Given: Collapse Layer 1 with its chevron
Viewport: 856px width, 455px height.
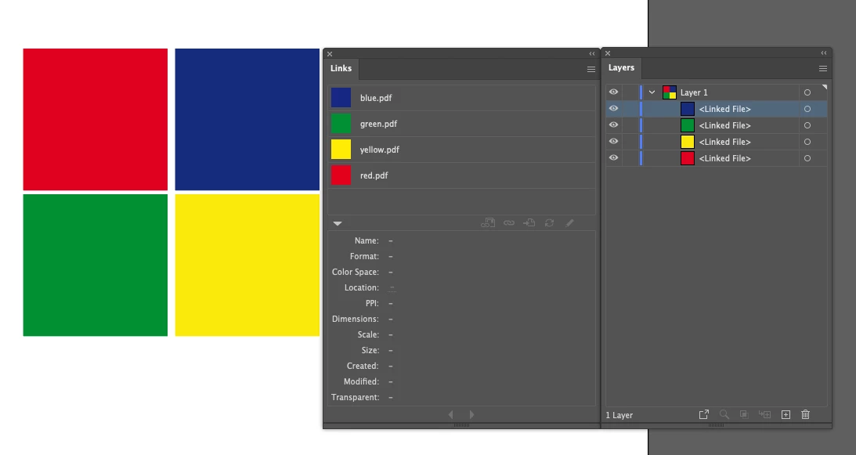Looking at the screenshot, I should pos(652,92).
